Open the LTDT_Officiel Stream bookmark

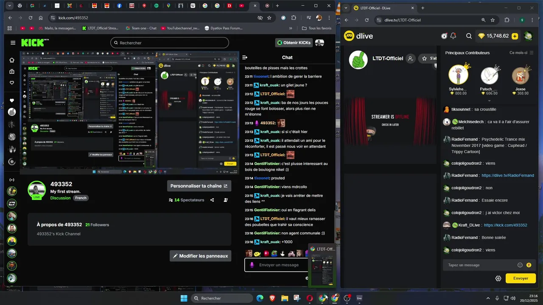100,28
